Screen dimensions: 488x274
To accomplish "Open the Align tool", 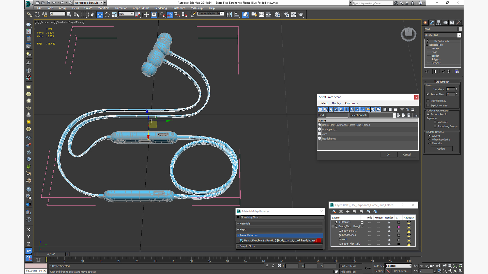I will (x=237, y=15).
